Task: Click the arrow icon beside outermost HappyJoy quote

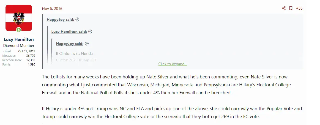Action: 77,19
